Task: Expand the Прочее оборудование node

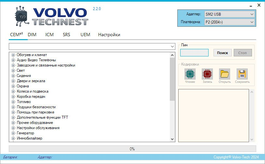Action: 13,123
